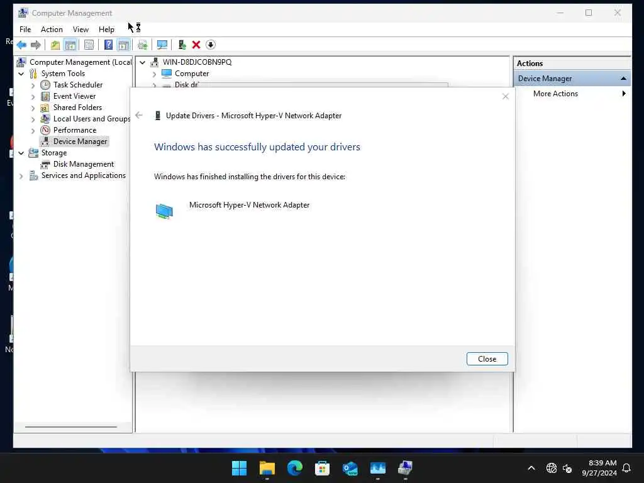Viewport: 644px width, 483px height.
Task: Select the System Tools tree node label
Action: pyautogui.click(x=63, y=74)
